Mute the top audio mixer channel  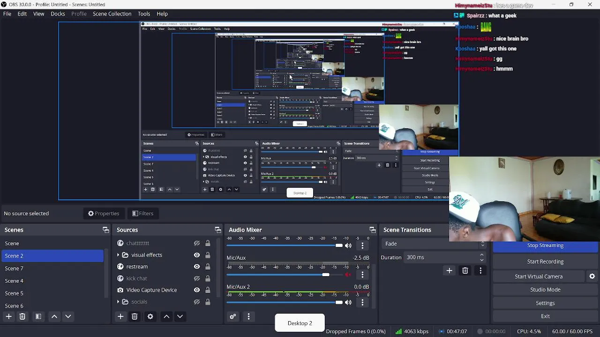348,245
